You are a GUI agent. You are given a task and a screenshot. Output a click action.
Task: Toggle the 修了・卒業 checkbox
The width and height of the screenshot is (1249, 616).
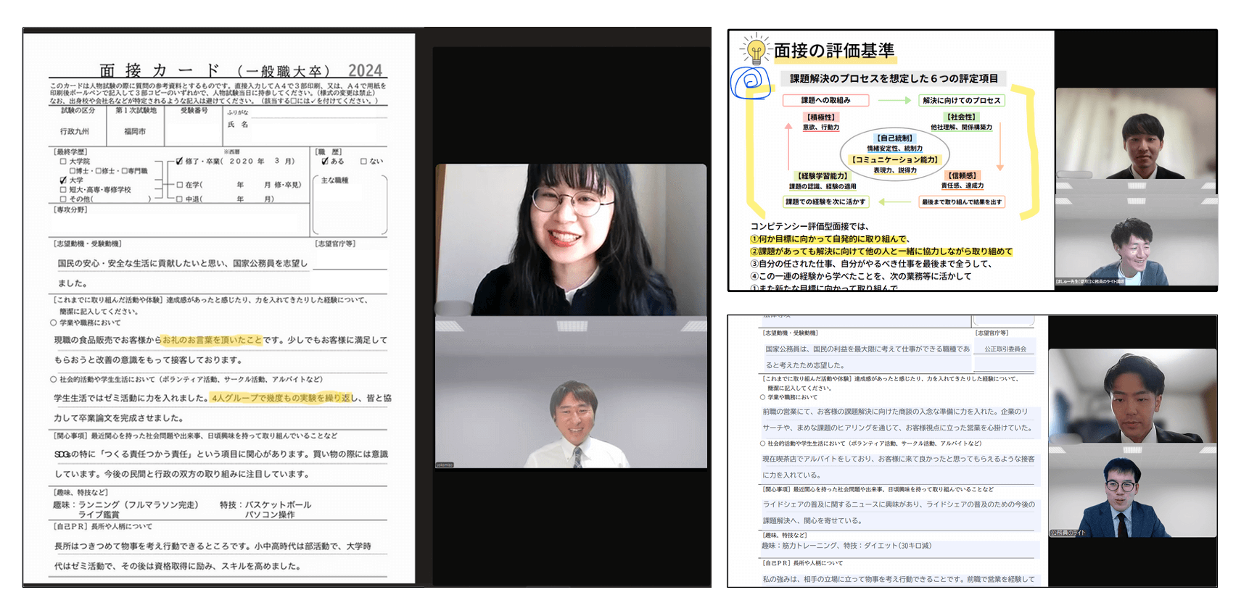coord(179,162)
